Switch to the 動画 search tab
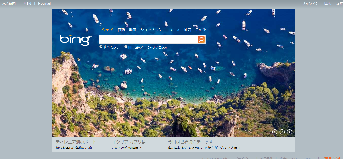 132,30
